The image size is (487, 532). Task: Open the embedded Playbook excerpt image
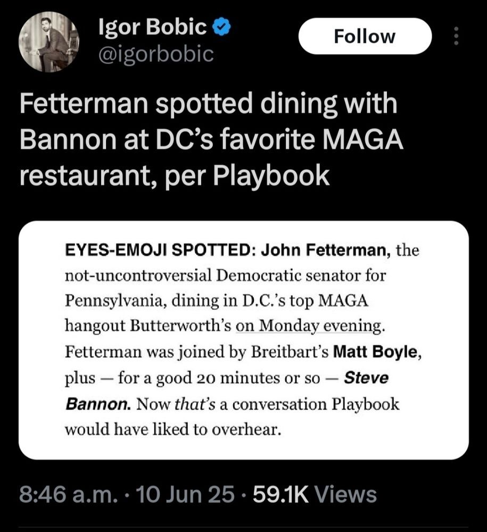244,340
